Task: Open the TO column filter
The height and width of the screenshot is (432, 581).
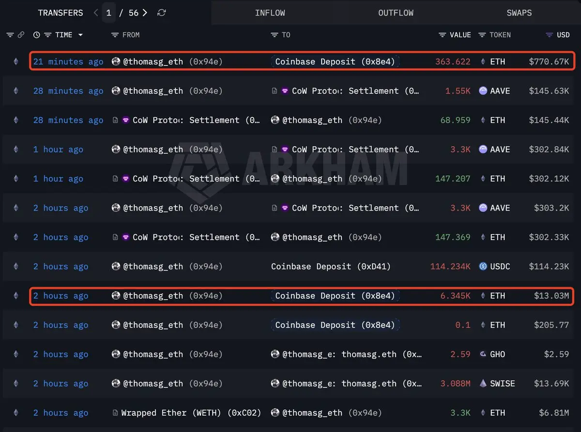Action: (275, 35)
